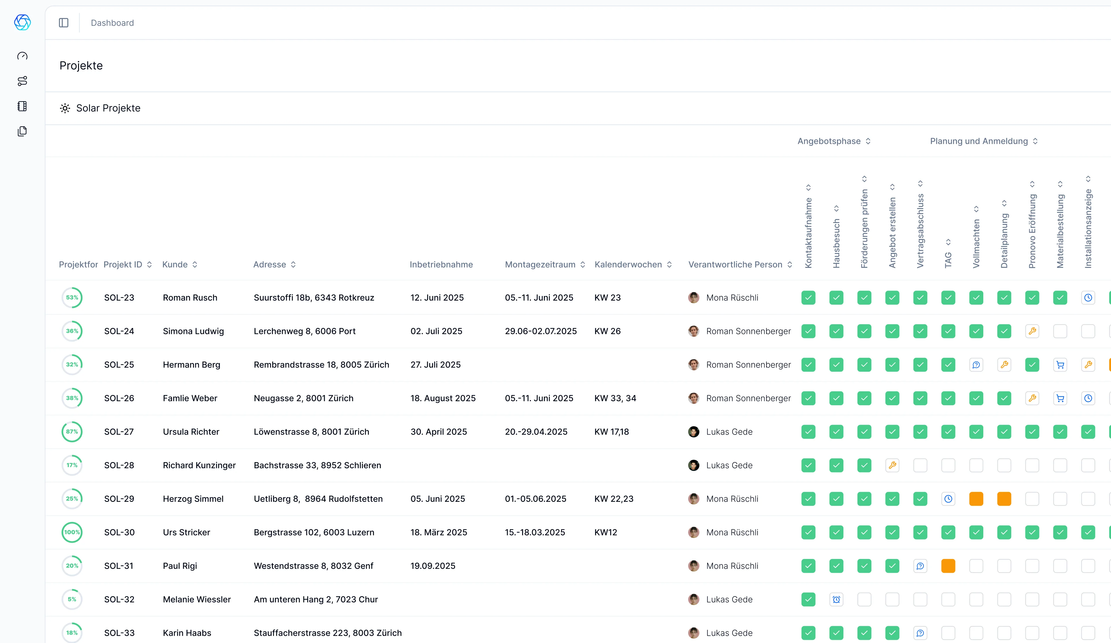1111x643 pixels.
Task: Click the 53% progress circle for SOL-23
Action: click(x=72, y=297)
